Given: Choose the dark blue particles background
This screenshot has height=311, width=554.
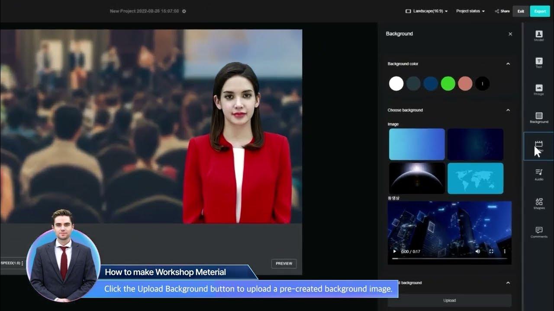Looking at the screenshot, I should [475, 144].
